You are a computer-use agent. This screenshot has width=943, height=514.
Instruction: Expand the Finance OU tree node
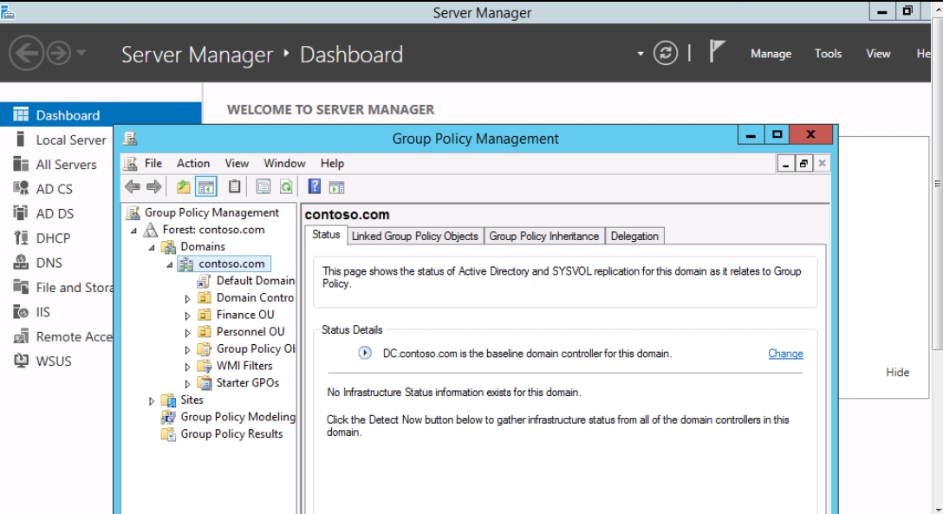[x=187, y=316]
